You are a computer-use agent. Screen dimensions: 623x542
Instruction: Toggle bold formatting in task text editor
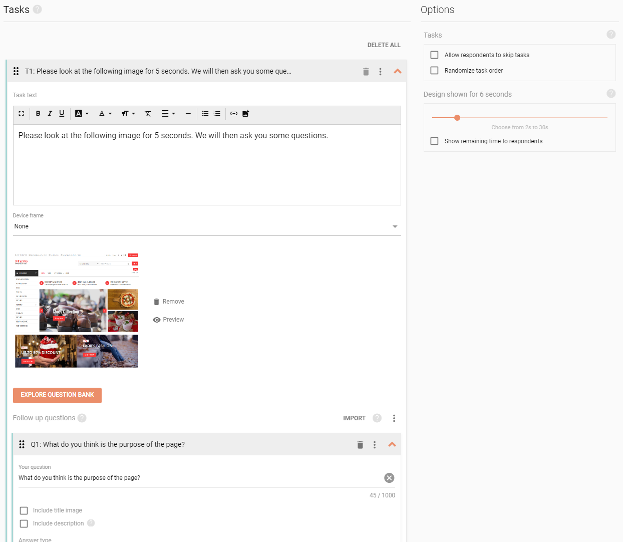click(x=38, y=114)
